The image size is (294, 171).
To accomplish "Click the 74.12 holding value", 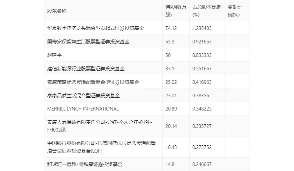I will coord(171,28).
